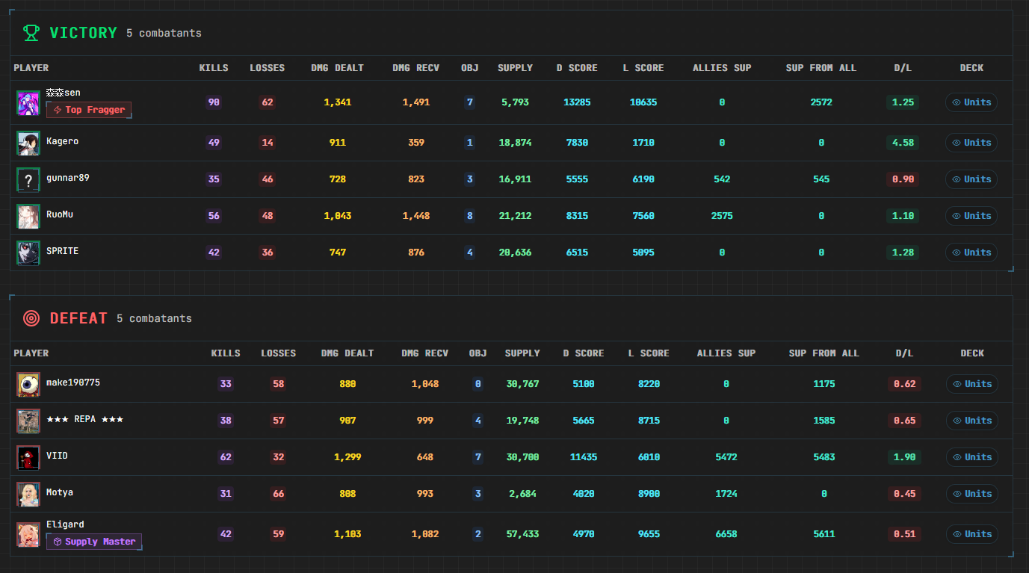This screenshot has height=573, width=1029.
Task: Sort Defeat table by D/L column
Action: [x=904, y=353]
